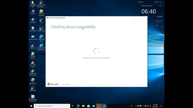
Task: Open Wondershare Filmora9 desktop shortcut
Action: click(33, 73)
